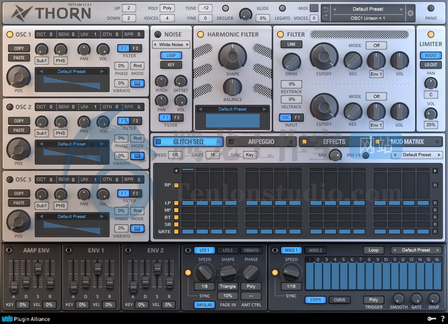Switch to the EFFECTS tab
This screenshot has height=324, width=448.
pos(334,141)
